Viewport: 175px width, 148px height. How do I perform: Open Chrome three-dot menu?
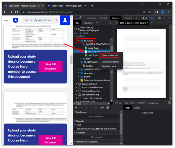[168, 12]
